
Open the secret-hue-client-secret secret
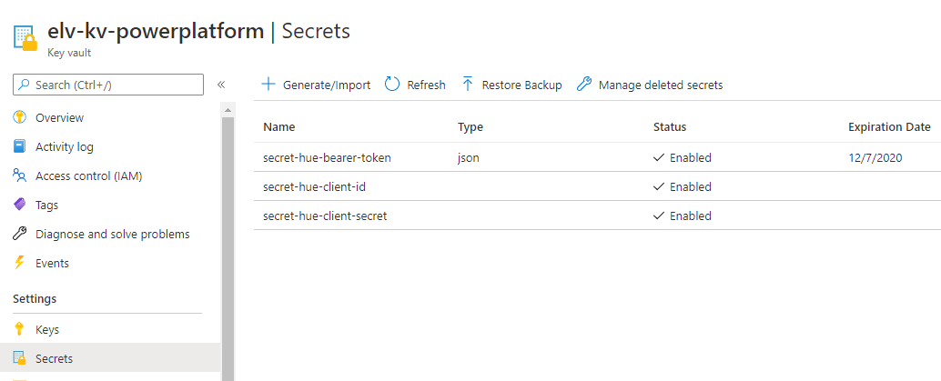325,216
